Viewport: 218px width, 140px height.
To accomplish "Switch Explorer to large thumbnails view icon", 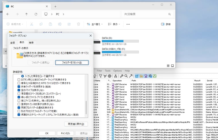I will click(x=172, y=66).
